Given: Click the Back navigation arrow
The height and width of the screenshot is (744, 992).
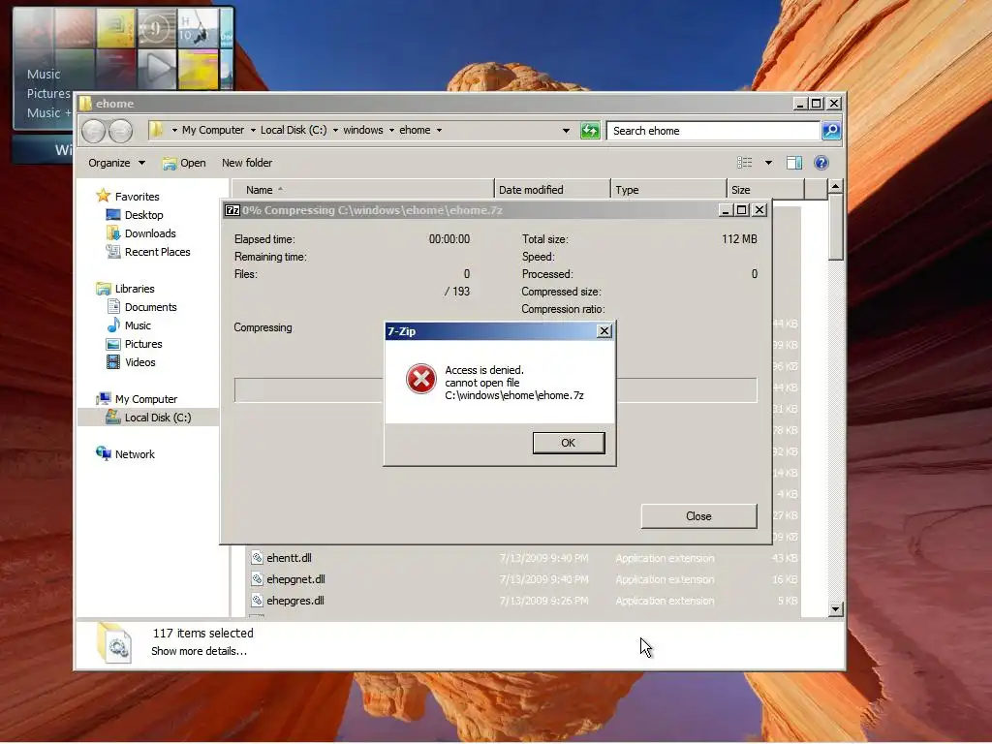Looking at the screenshot, I should tap(94, 131).
